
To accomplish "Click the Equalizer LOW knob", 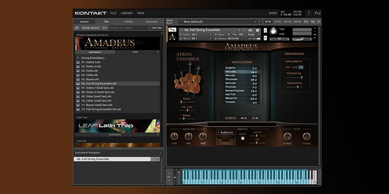I will (x=174, y=136).
